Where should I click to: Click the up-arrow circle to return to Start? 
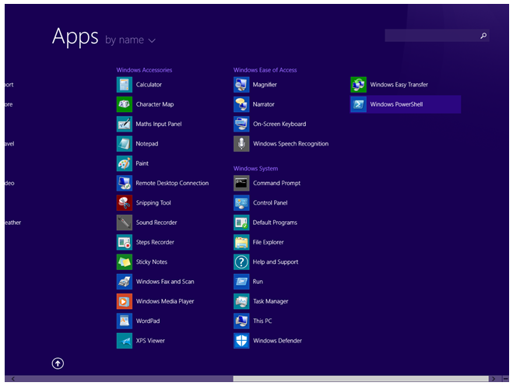pos(58,363)
